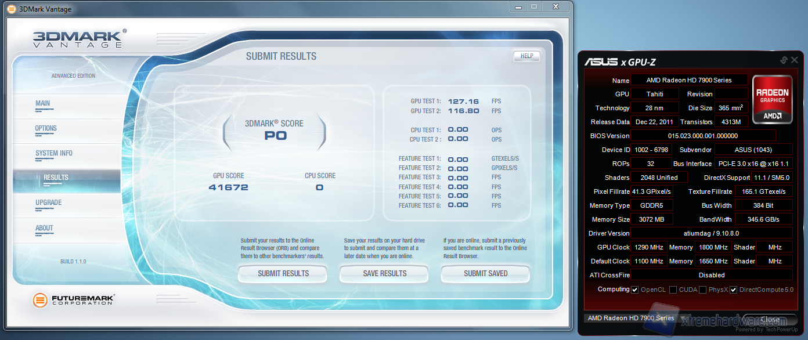Click the ADVANCED EDITION label
This screenshot has height=340, width=808.
point(73,76)
